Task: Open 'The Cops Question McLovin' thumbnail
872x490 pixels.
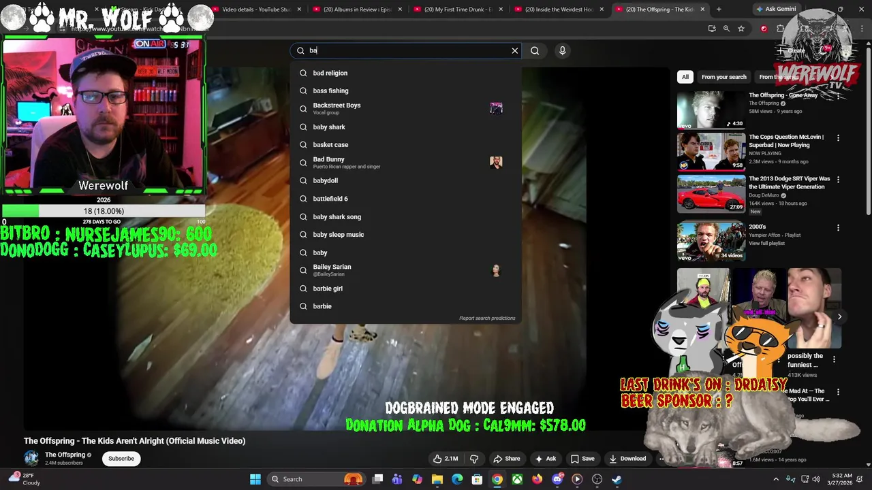Action: pyautogui.click(x=711, y=151)
